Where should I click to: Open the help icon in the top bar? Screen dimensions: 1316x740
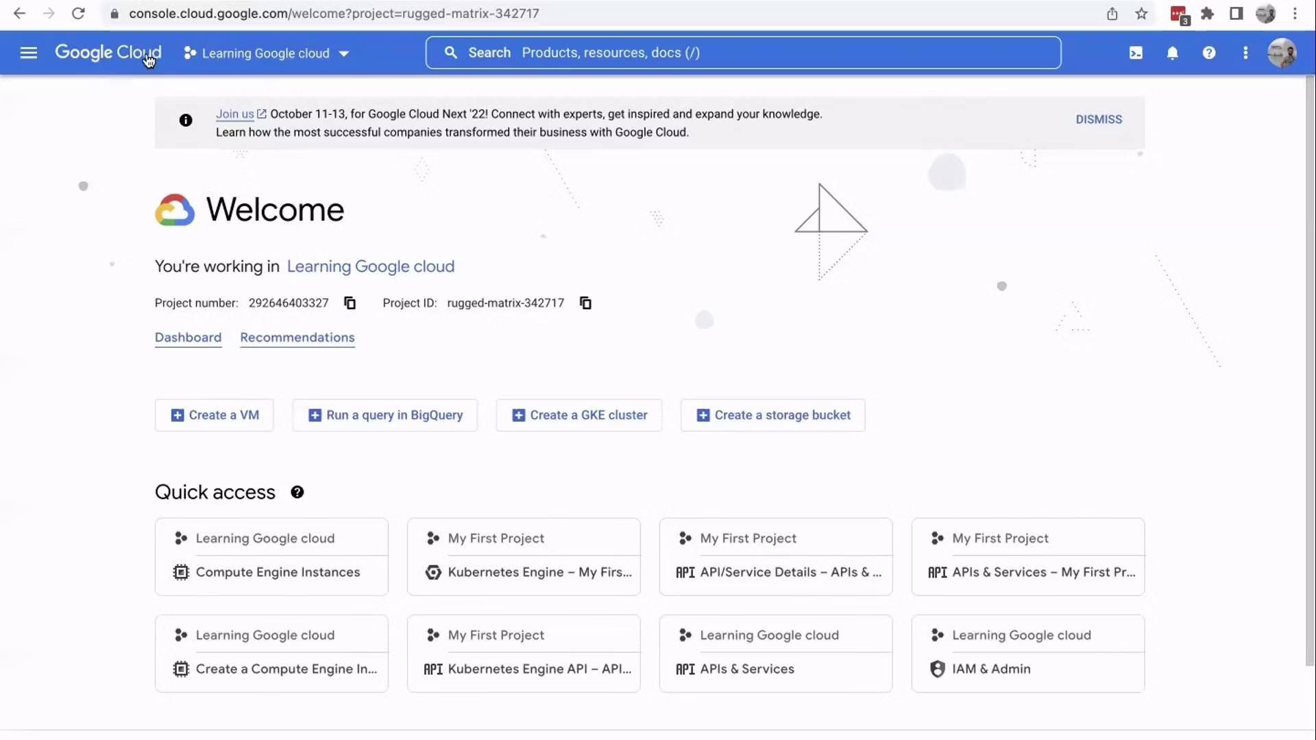click(x=1209, y=53)
